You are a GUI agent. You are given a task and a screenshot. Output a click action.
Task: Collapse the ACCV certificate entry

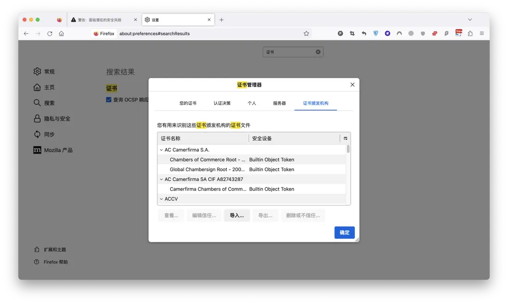pyautogui.click(x=161, y=199)
